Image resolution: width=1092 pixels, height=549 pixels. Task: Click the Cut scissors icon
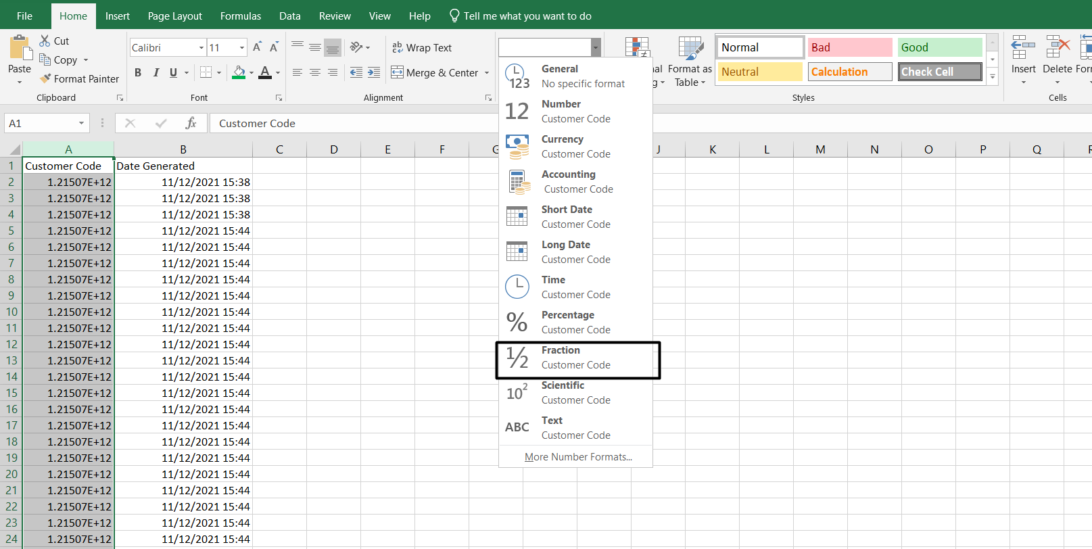45,41
